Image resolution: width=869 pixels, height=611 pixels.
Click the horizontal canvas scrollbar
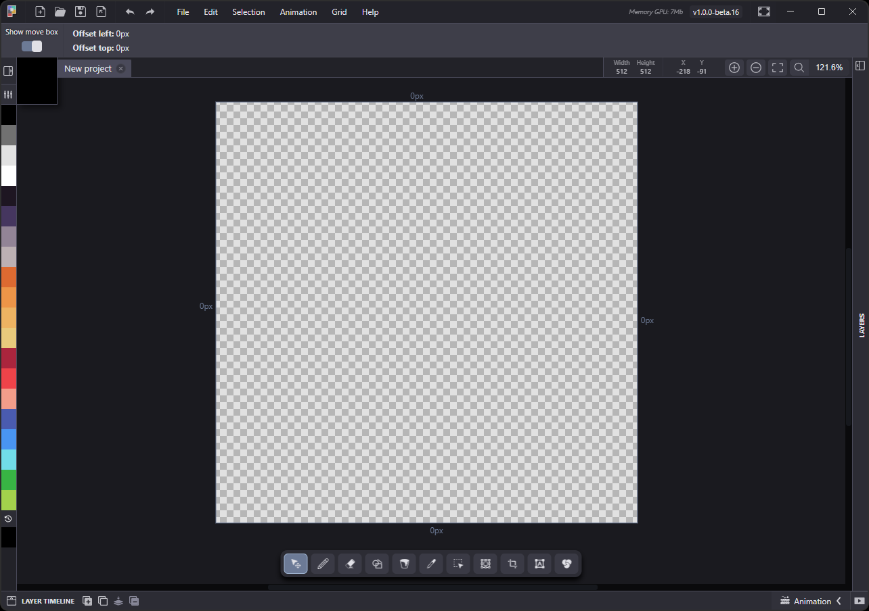point(432,587)
